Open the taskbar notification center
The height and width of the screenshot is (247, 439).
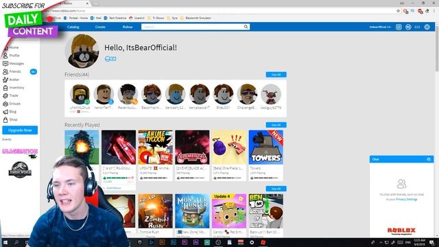click(x=431, y=242)
